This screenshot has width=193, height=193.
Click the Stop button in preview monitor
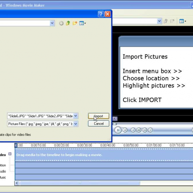125,130
